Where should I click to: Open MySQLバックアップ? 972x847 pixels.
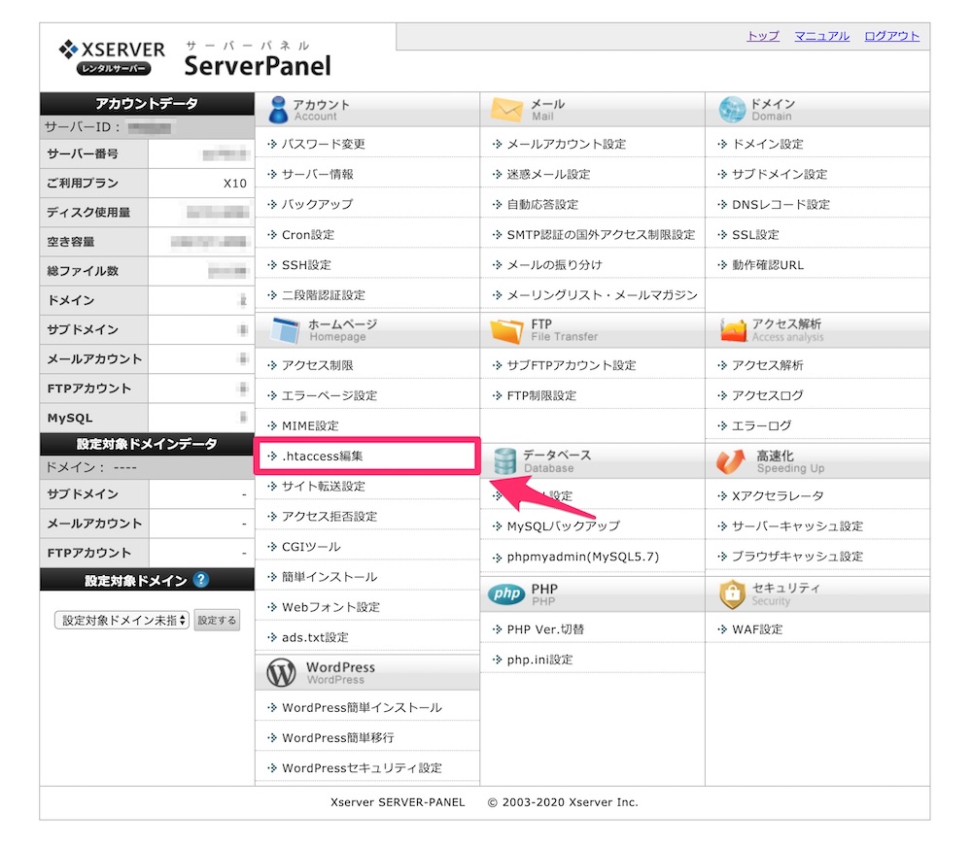563,526
